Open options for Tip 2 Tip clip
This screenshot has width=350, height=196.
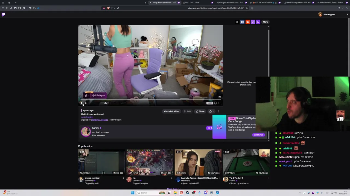click(x=268, y=178)
